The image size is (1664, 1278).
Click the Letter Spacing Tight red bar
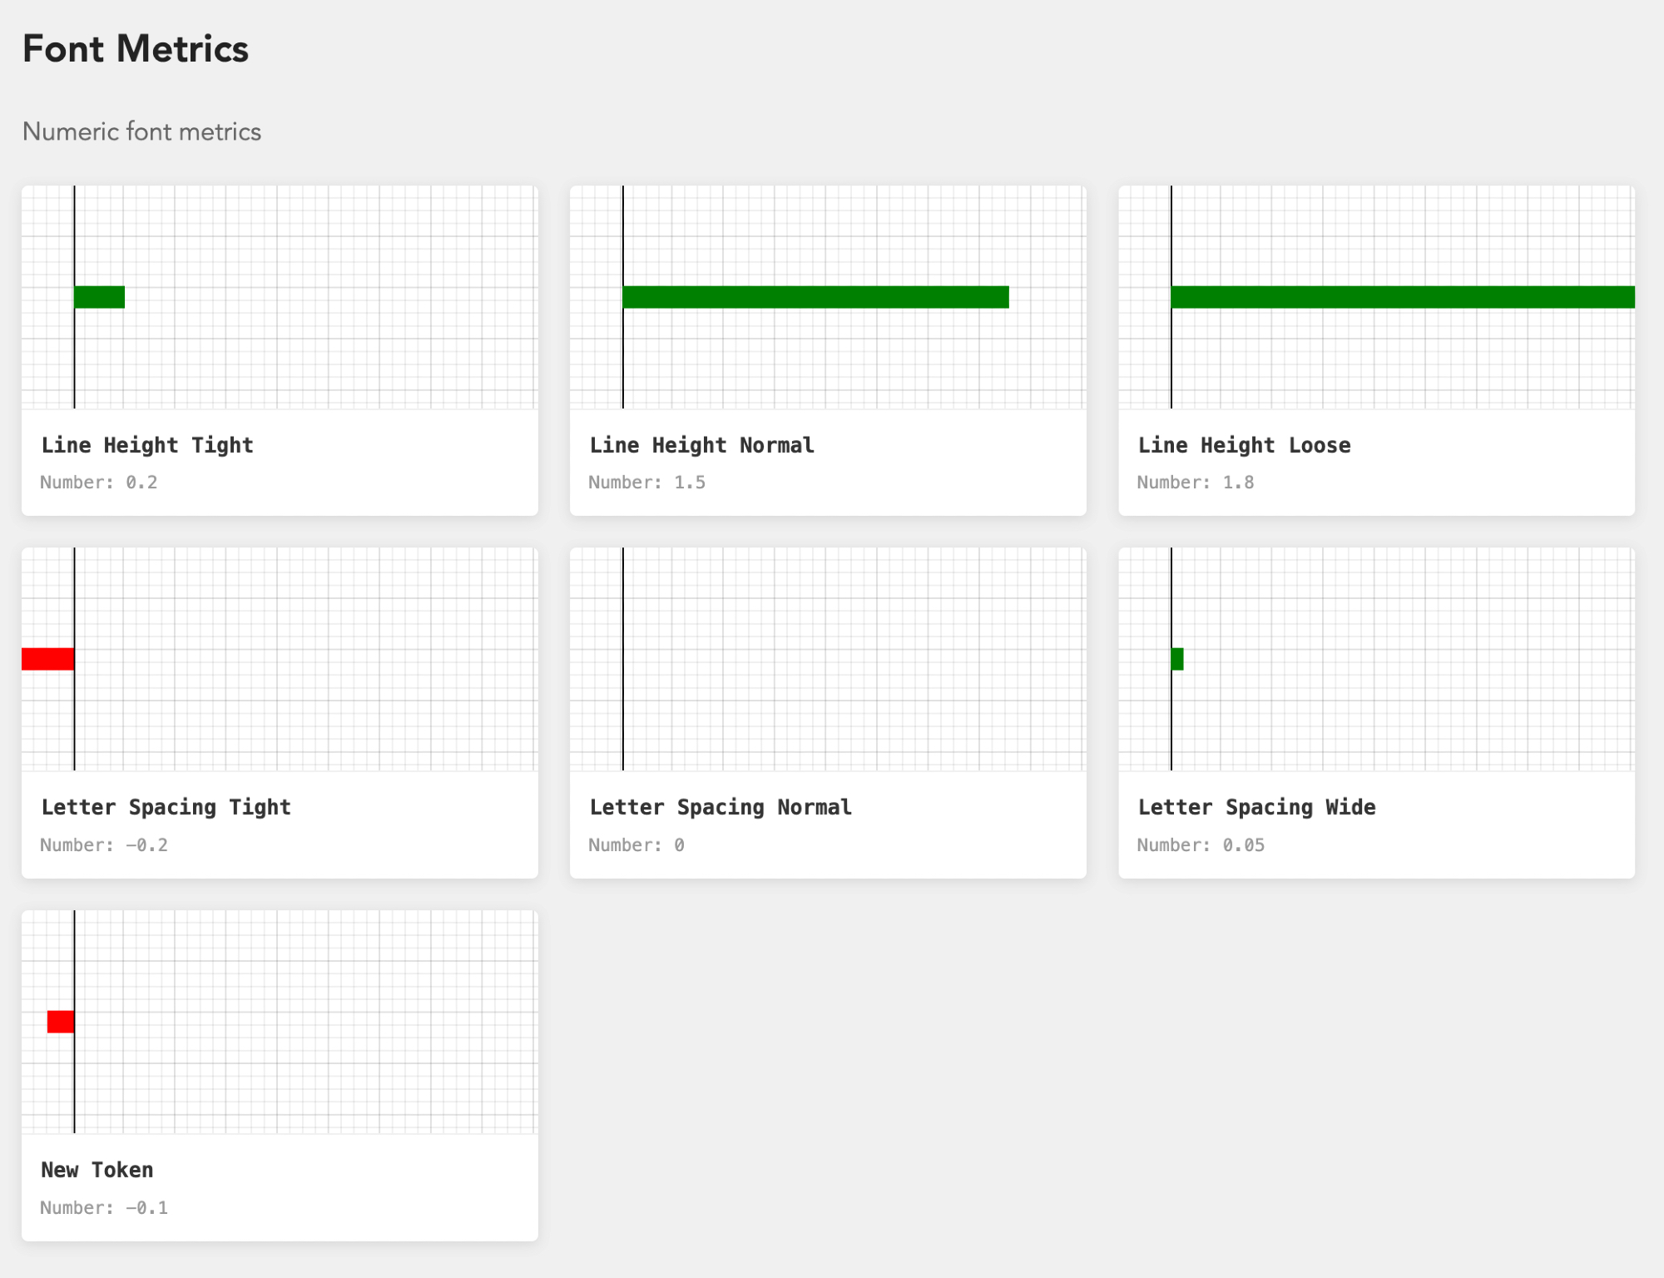tap(48, 659)
